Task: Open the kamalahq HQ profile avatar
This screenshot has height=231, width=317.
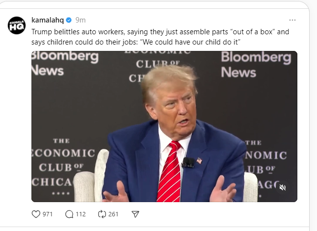Action: [16, 25]
